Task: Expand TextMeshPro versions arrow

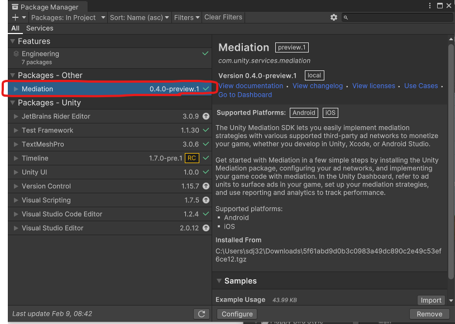Action: 16,144
